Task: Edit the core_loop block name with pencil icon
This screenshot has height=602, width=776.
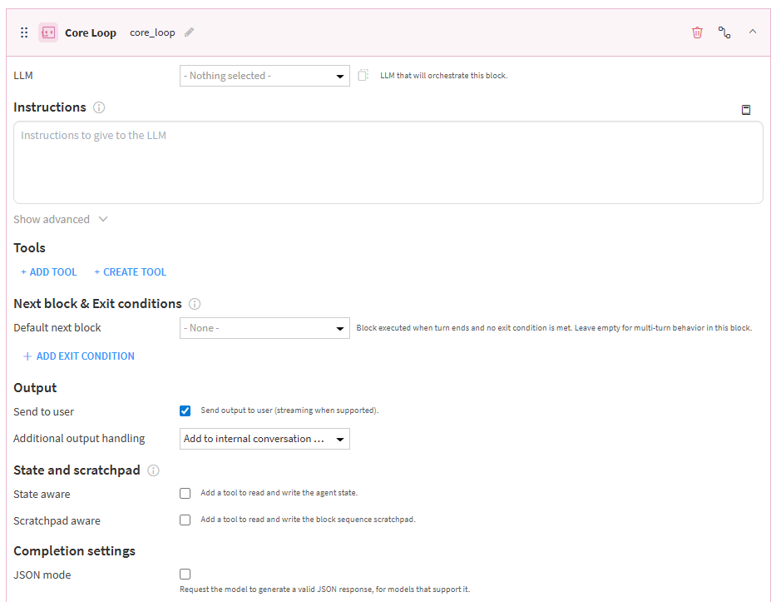Action: point(190,32)
